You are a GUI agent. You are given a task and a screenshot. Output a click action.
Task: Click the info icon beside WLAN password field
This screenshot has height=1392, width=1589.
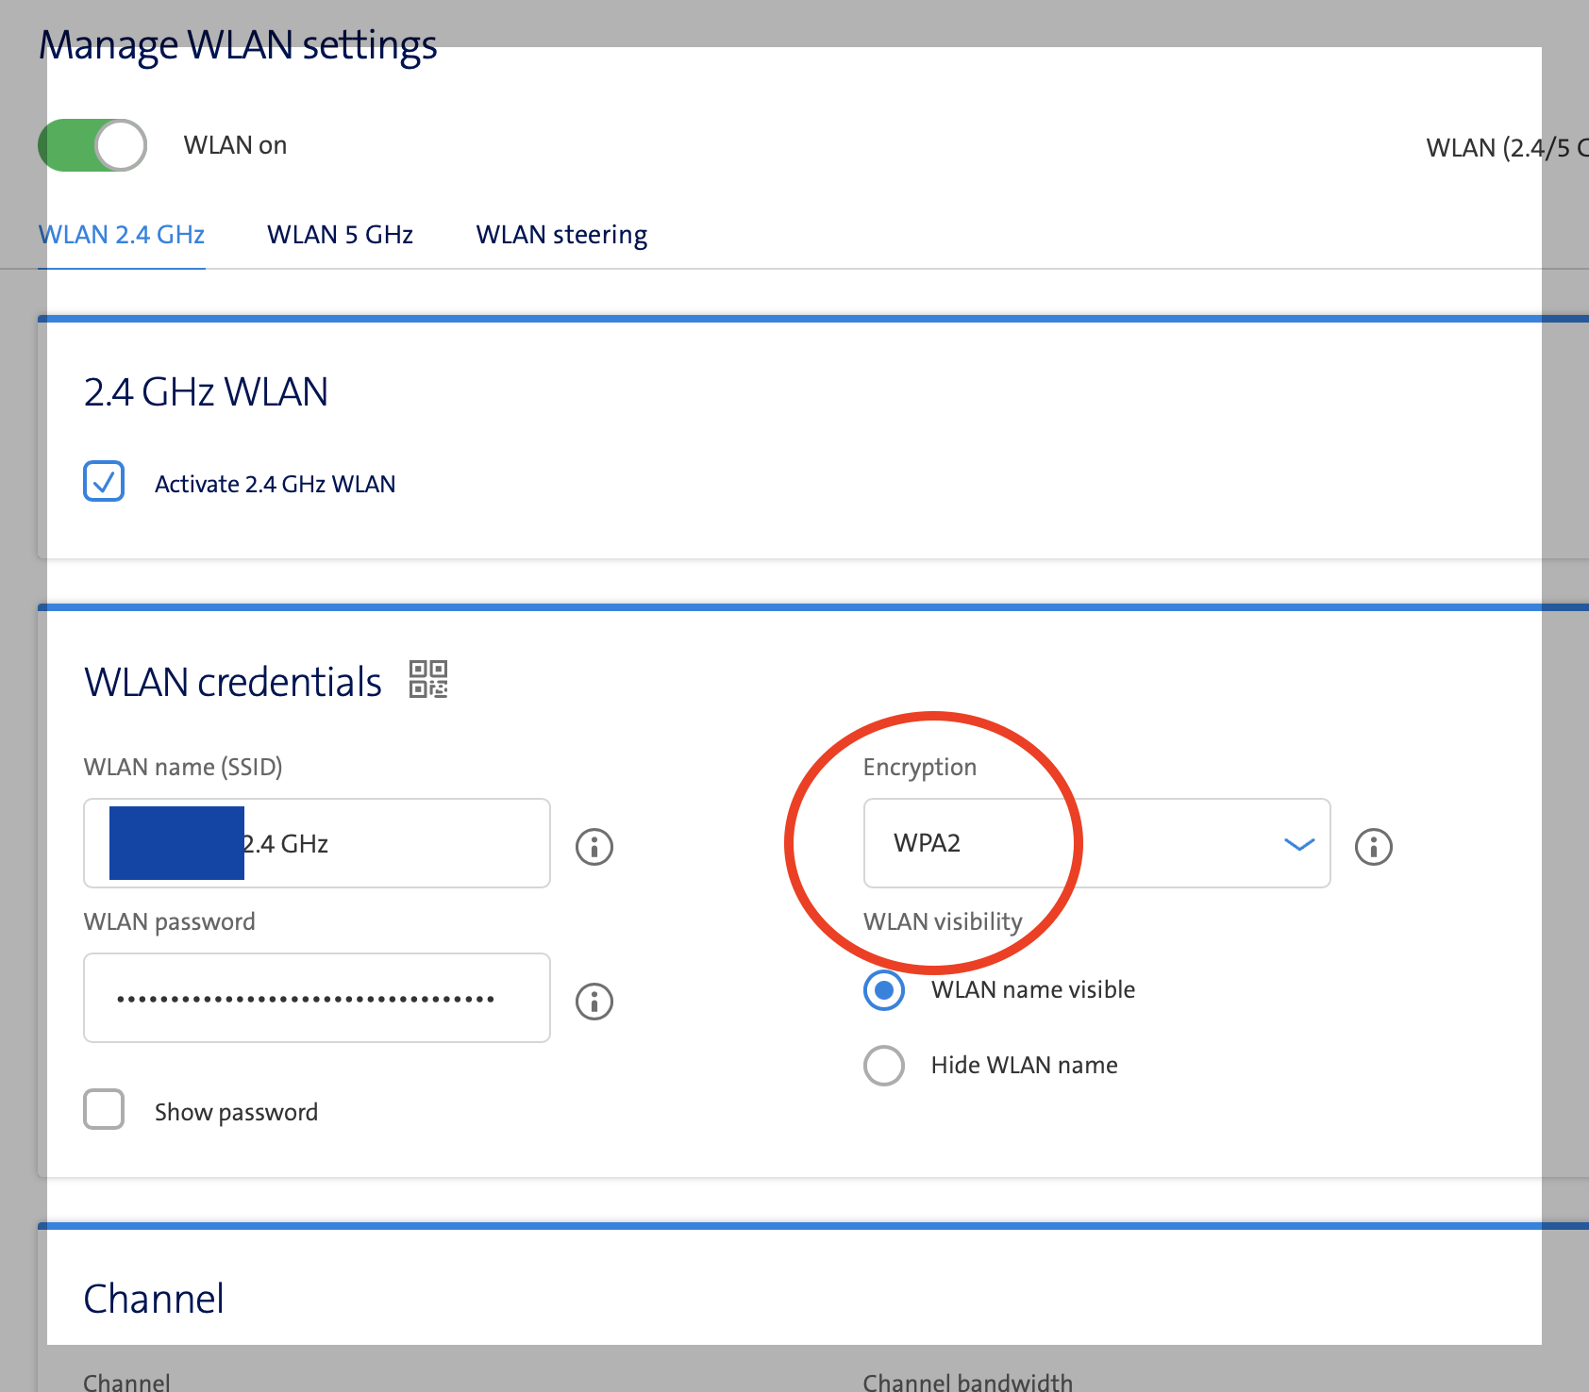pyautogui.click(x=594, y=1001)
